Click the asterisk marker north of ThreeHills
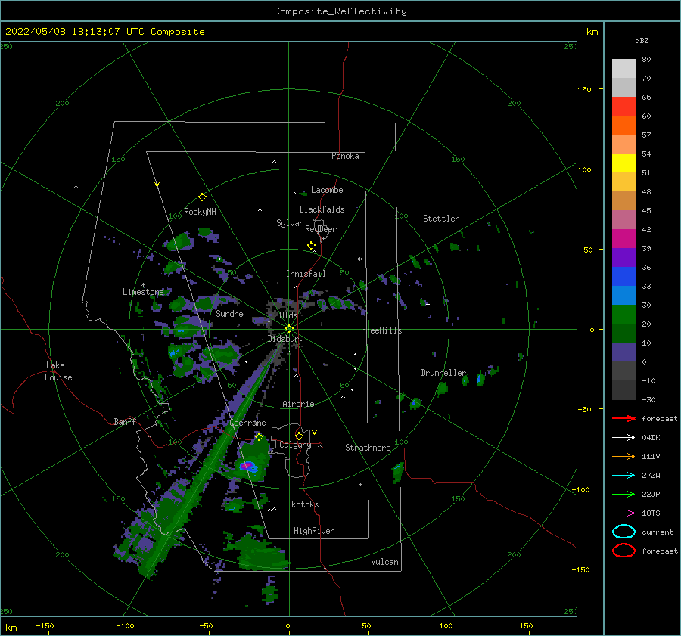The width and height of the screenshot is (681, 636). pyautogui.click(x=359, y=259)
